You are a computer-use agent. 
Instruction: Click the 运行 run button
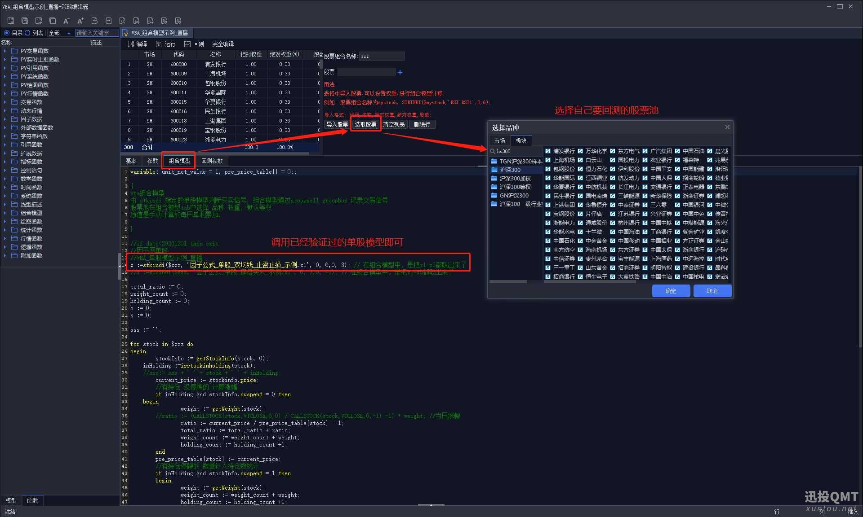(x=165, y=44)
